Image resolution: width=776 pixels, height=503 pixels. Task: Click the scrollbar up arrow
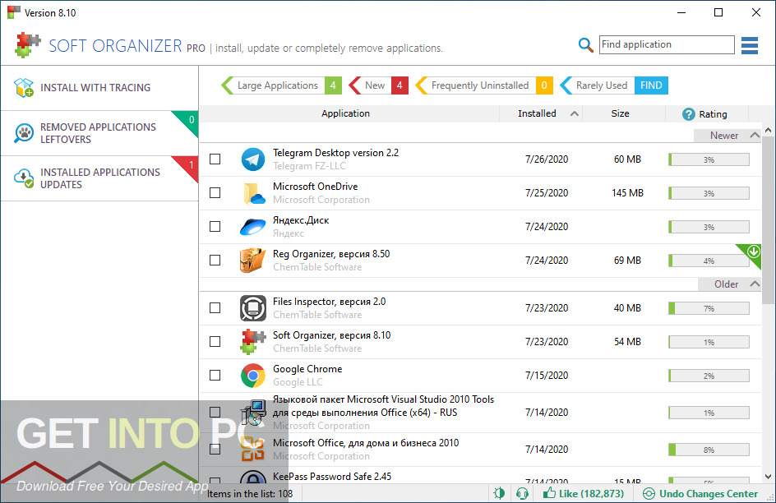tap(768, 131)
